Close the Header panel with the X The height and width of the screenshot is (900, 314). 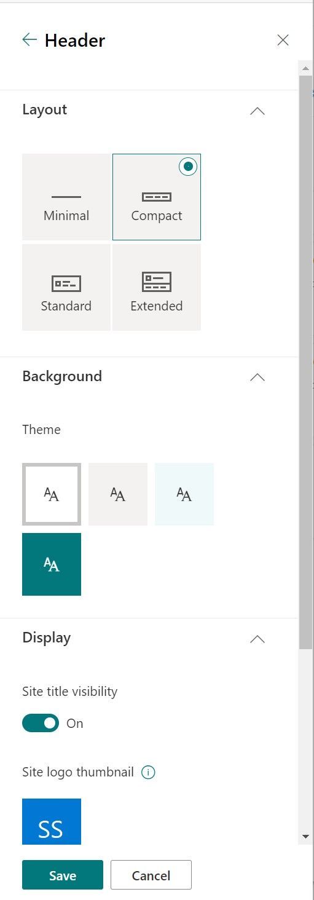283,40
